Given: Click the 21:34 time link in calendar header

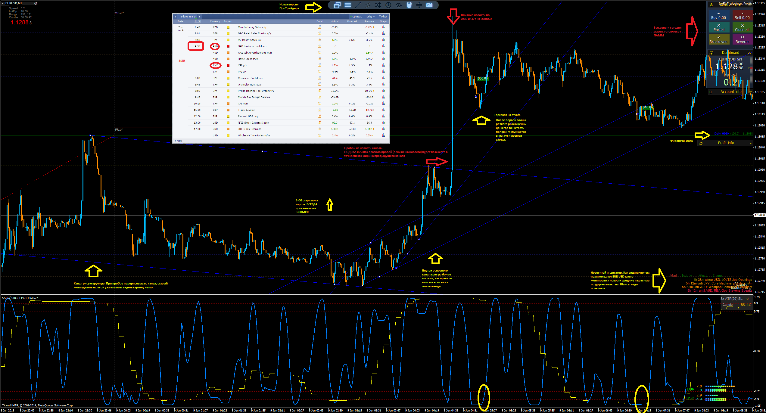Looking at the screenshot, I should point(198,21).
